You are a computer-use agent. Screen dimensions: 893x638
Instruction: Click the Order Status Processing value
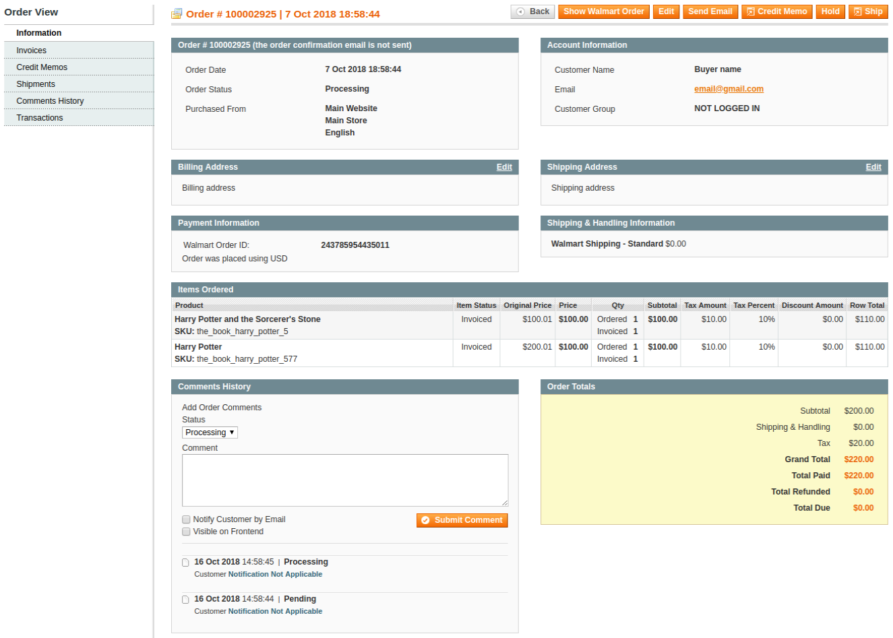point(347,89)
